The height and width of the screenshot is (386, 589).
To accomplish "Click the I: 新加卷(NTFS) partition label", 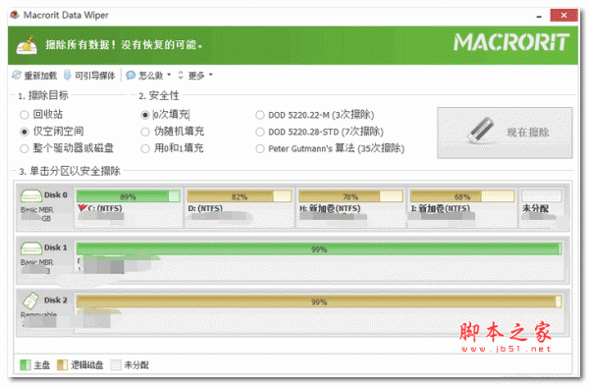I will click(x=440, y=208).
